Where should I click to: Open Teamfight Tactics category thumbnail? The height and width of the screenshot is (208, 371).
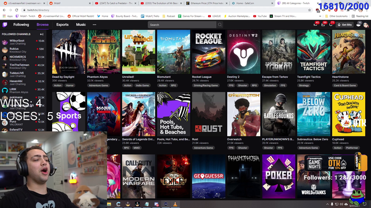[314, 52]
